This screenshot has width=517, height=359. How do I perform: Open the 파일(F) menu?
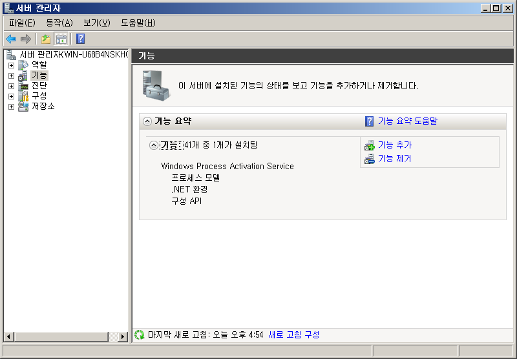(x=21, y=23)
